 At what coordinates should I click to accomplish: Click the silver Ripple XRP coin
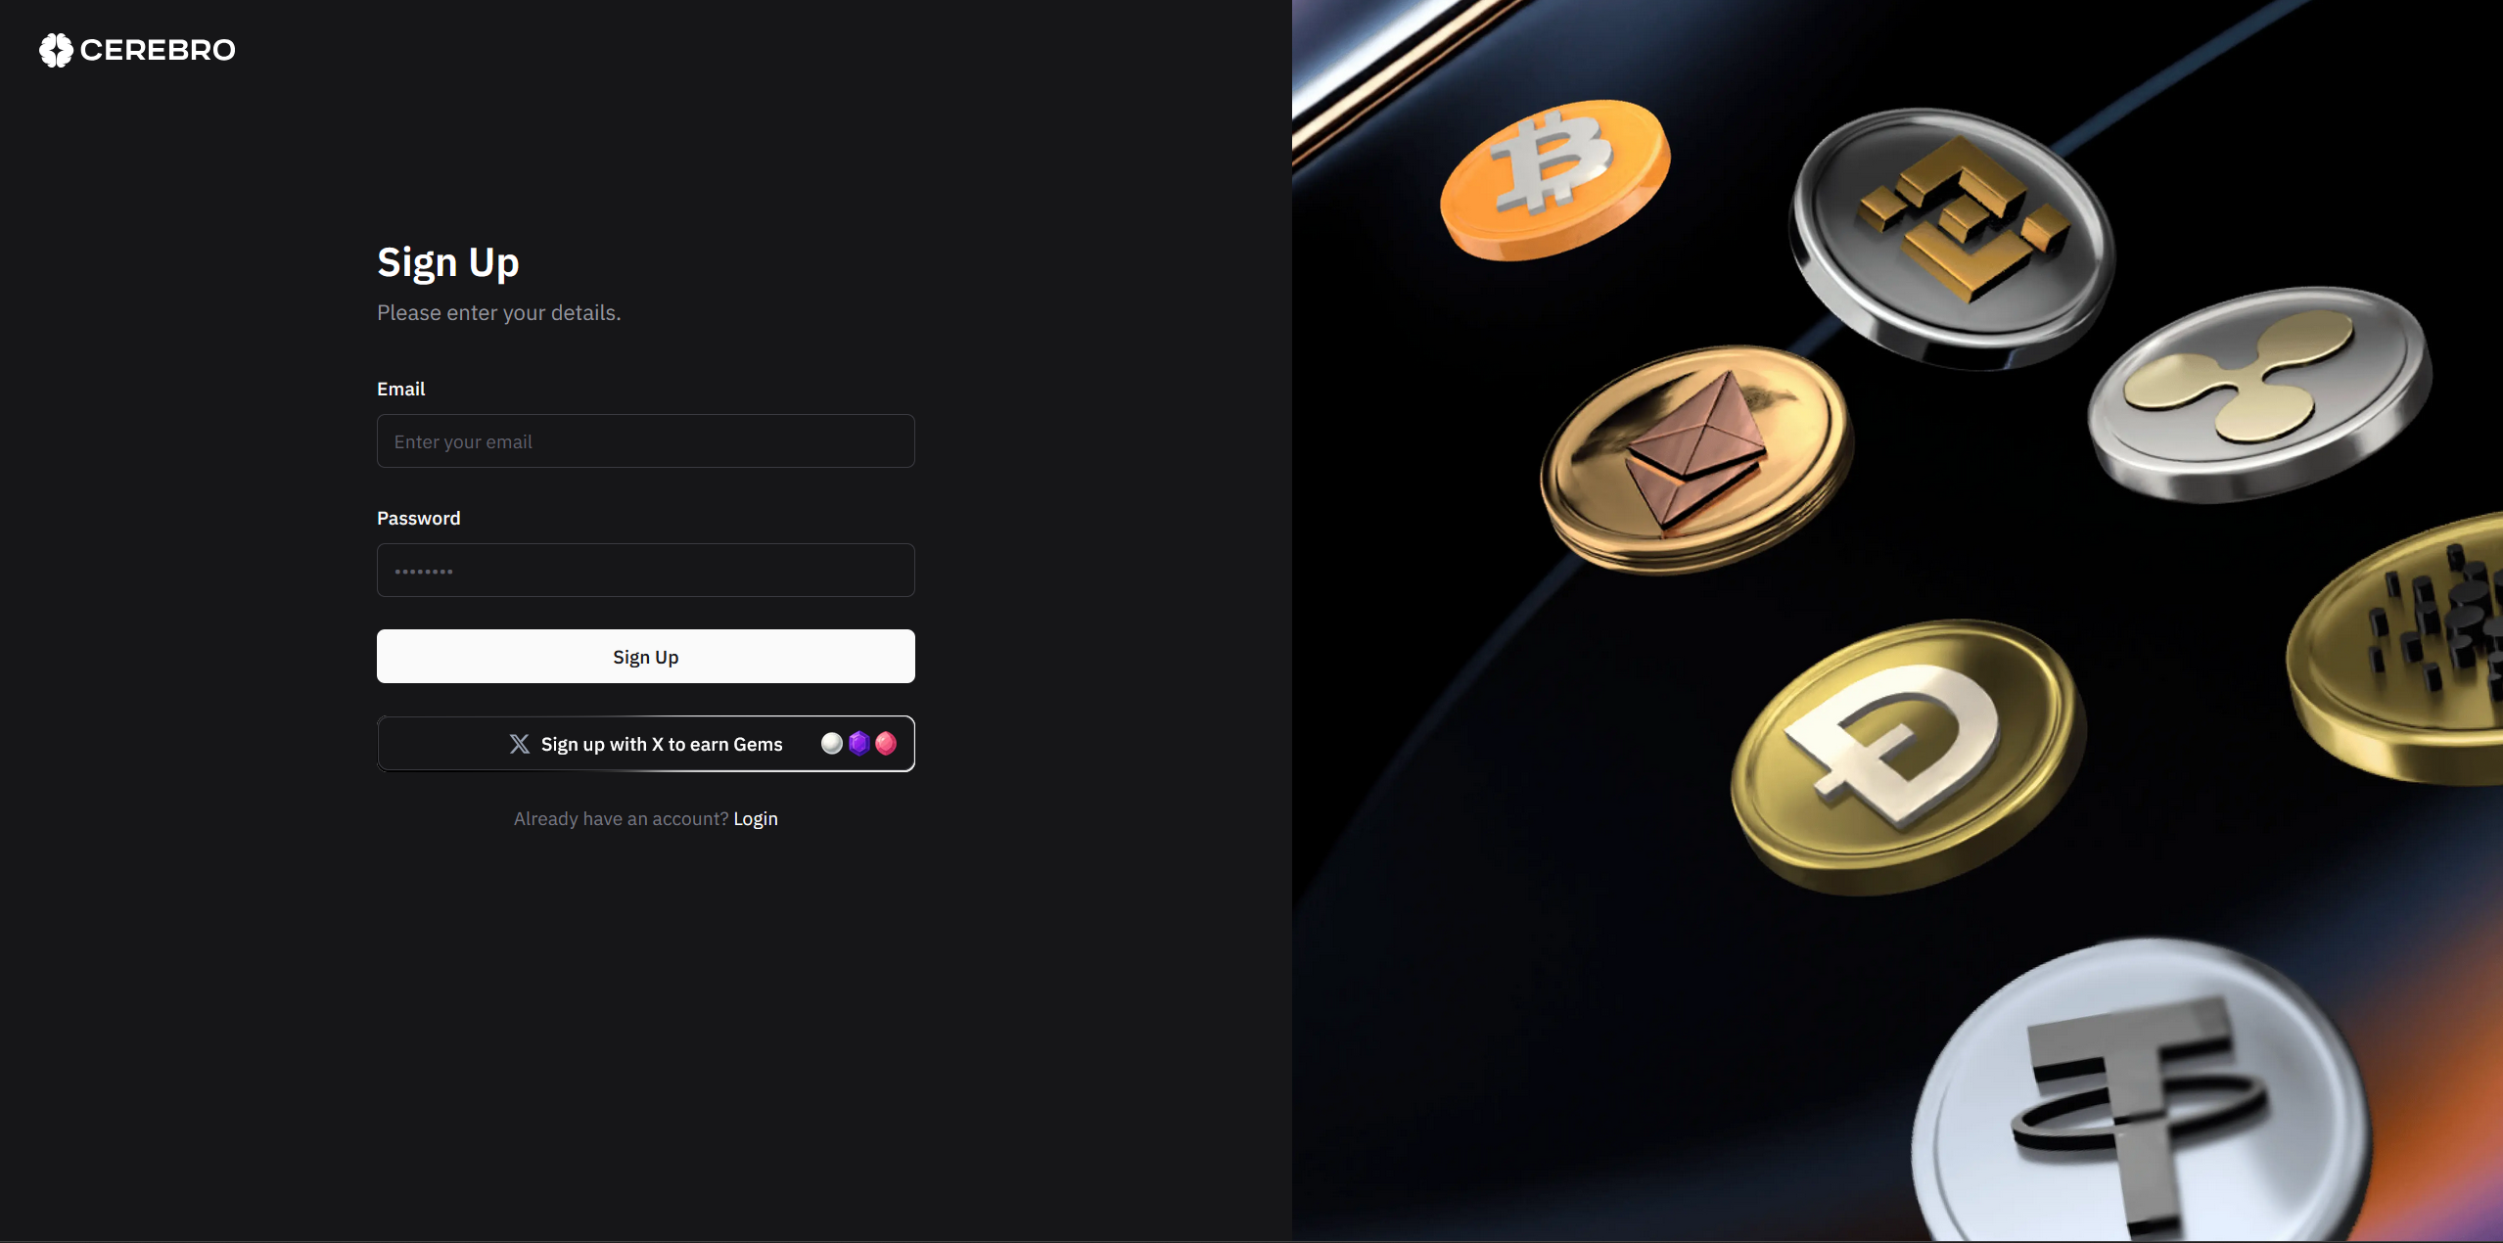(2259, 393)
